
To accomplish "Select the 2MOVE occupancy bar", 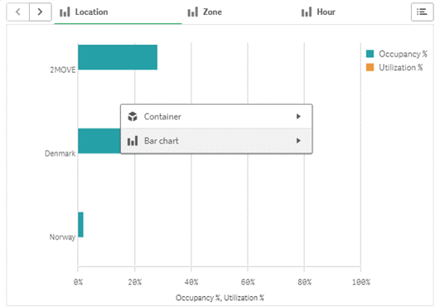I will pyautogui.click(x=118, y=57).
